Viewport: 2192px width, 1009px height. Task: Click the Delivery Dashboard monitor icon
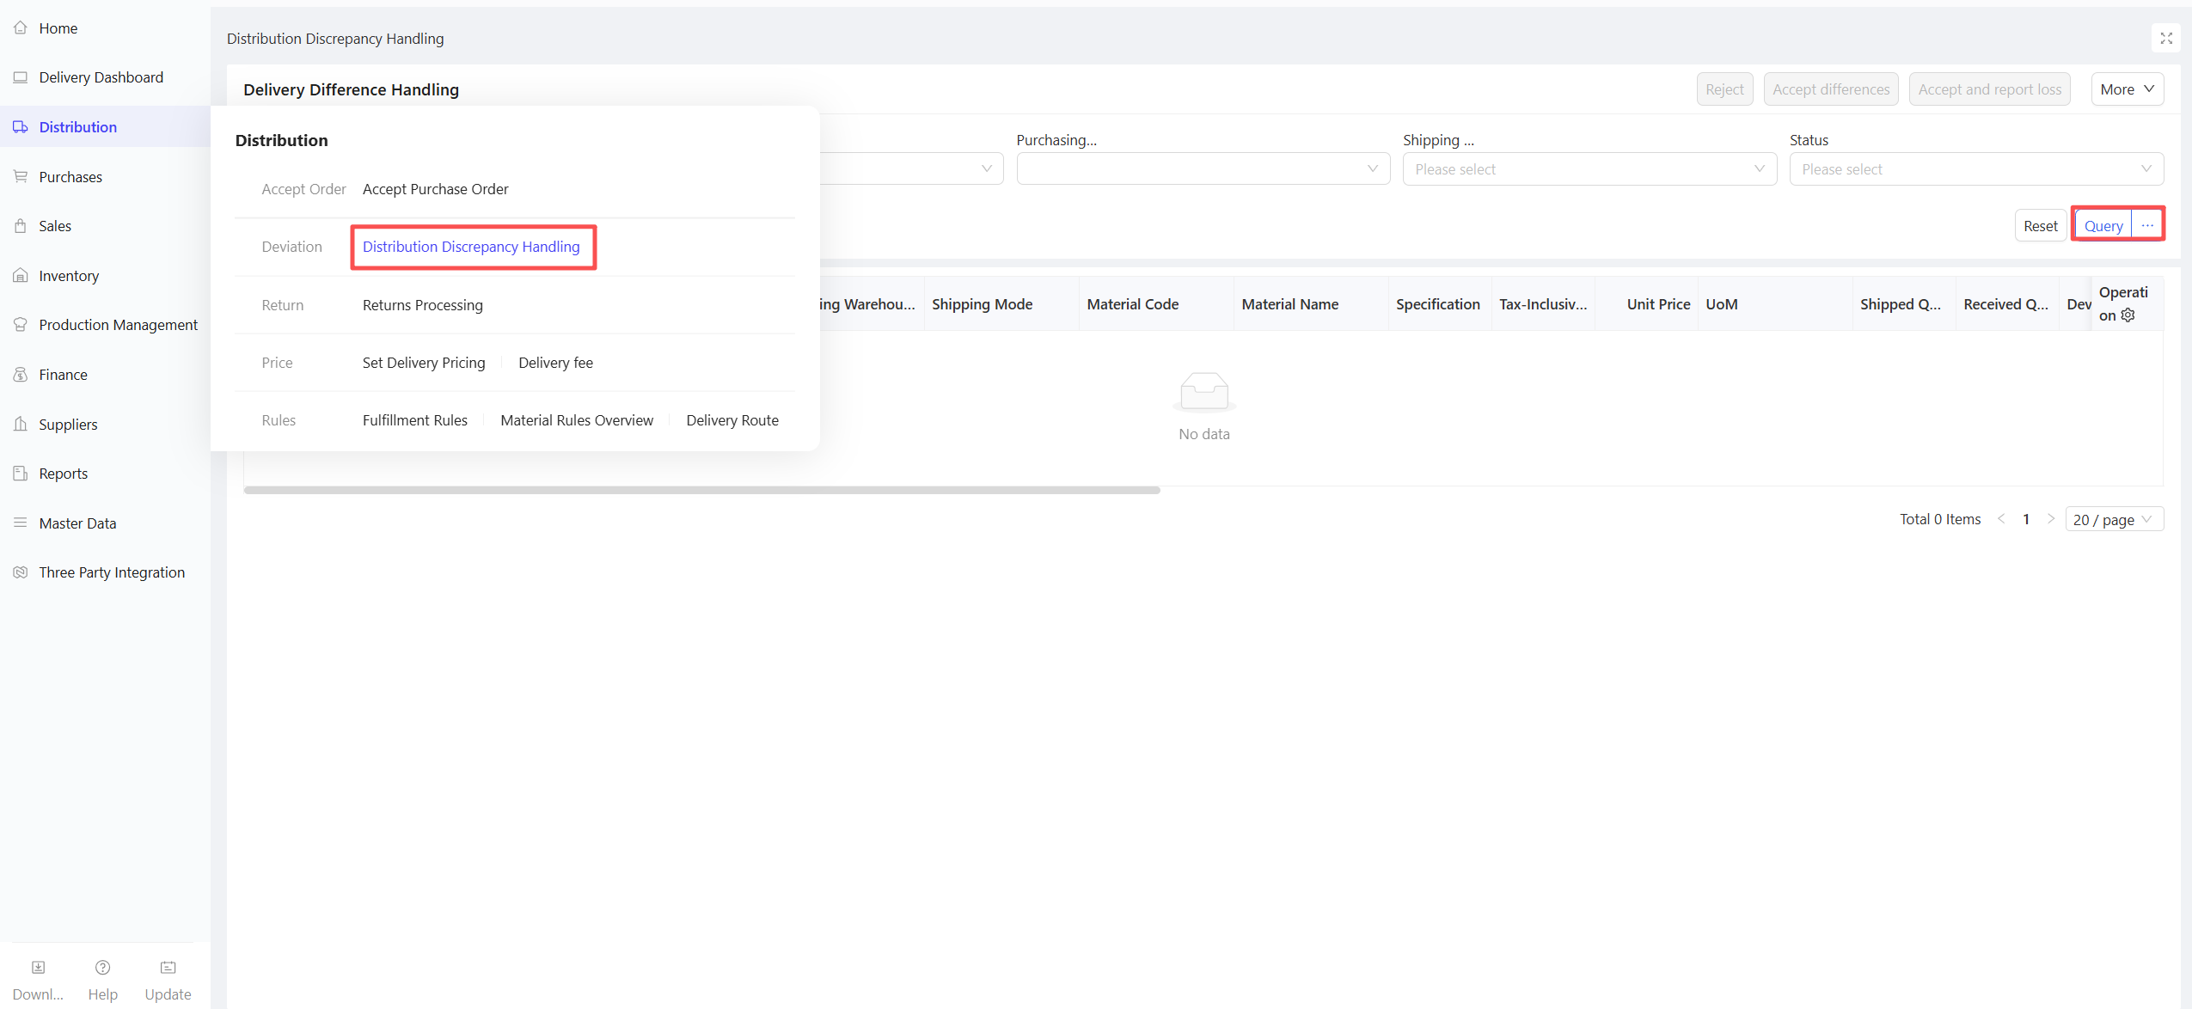tap(21, 77)
